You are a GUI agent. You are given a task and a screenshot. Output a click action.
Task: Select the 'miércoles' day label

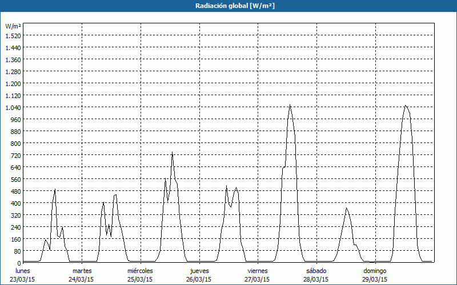pos(140,271)
